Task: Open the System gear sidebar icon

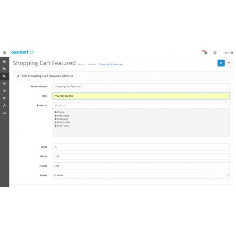Action: pyautogui.click(x=4, y=98)
